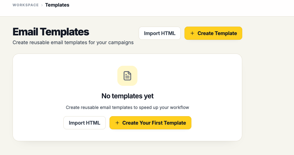The width and height of the screenshot is (294, 155).
Task: Click the No templates yet heading
Action: (127, 96)
